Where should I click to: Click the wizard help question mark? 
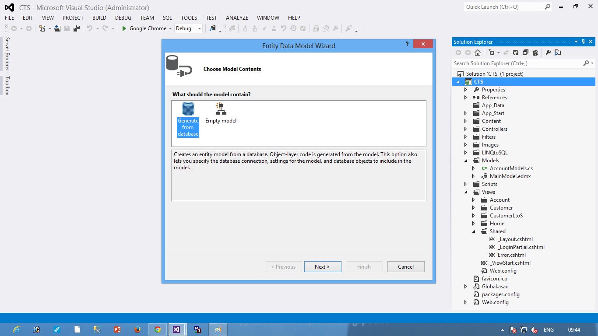point(407,44)
